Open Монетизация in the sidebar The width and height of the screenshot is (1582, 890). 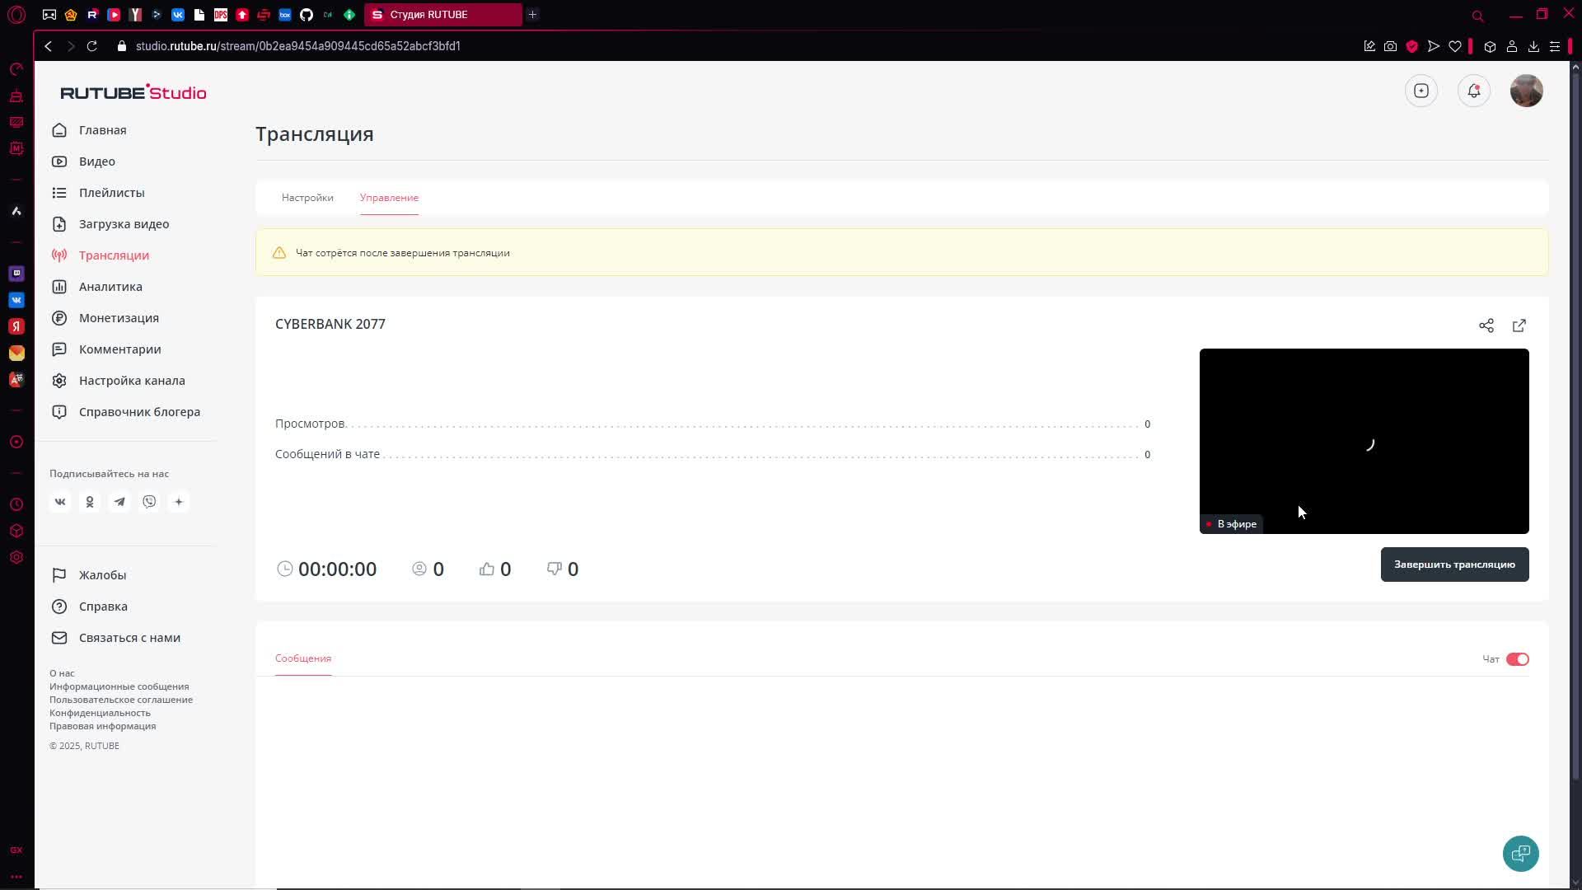click(119, 318)
